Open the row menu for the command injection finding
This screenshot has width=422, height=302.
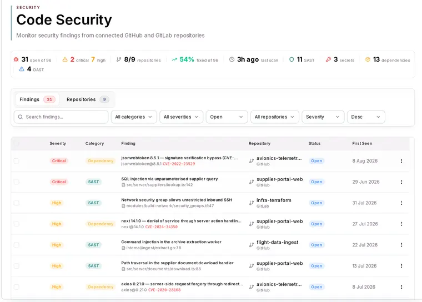pos(401,245)
